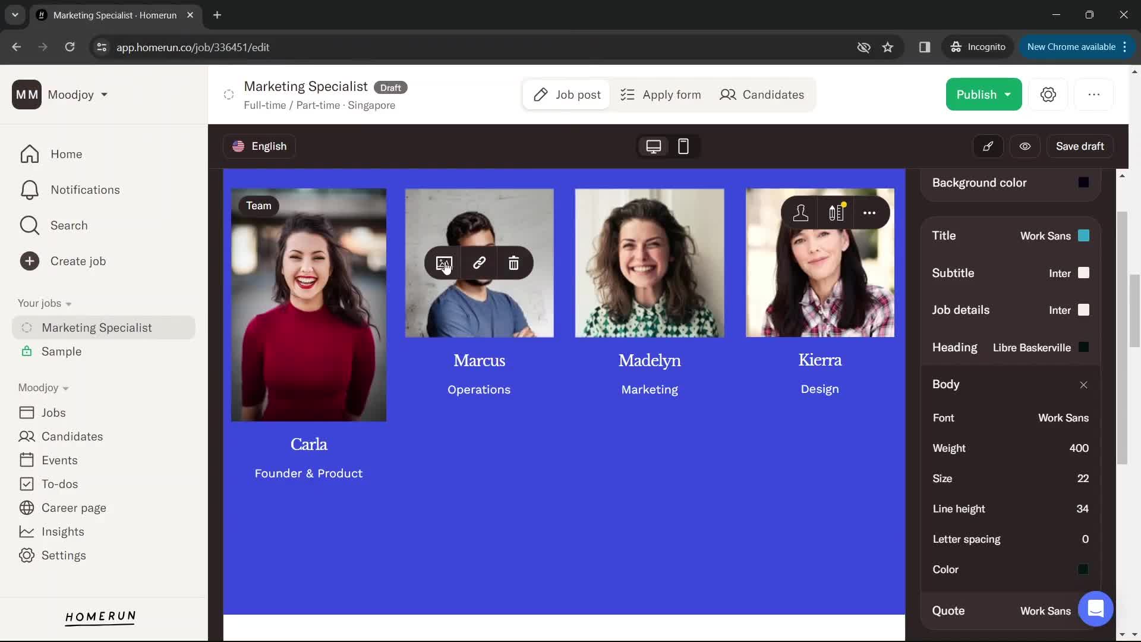Click the replace image icon on Marcus photo

tap(444, 263)
